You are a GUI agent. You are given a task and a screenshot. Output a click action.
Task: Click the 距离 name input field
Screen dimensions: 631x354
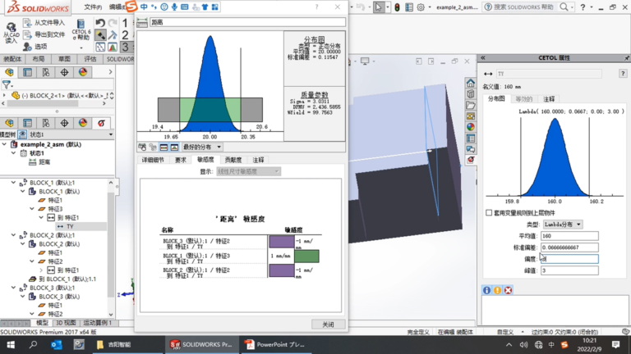(x=247, y=22)
